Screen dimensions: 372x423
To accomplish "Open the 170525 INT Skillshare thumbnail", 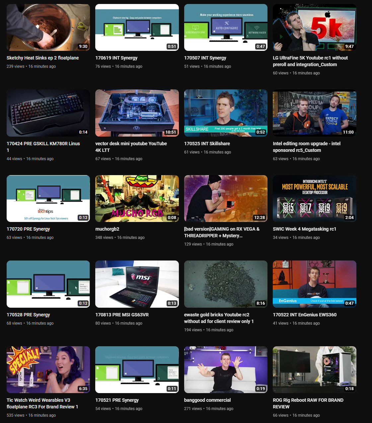I will click(226, 113).
